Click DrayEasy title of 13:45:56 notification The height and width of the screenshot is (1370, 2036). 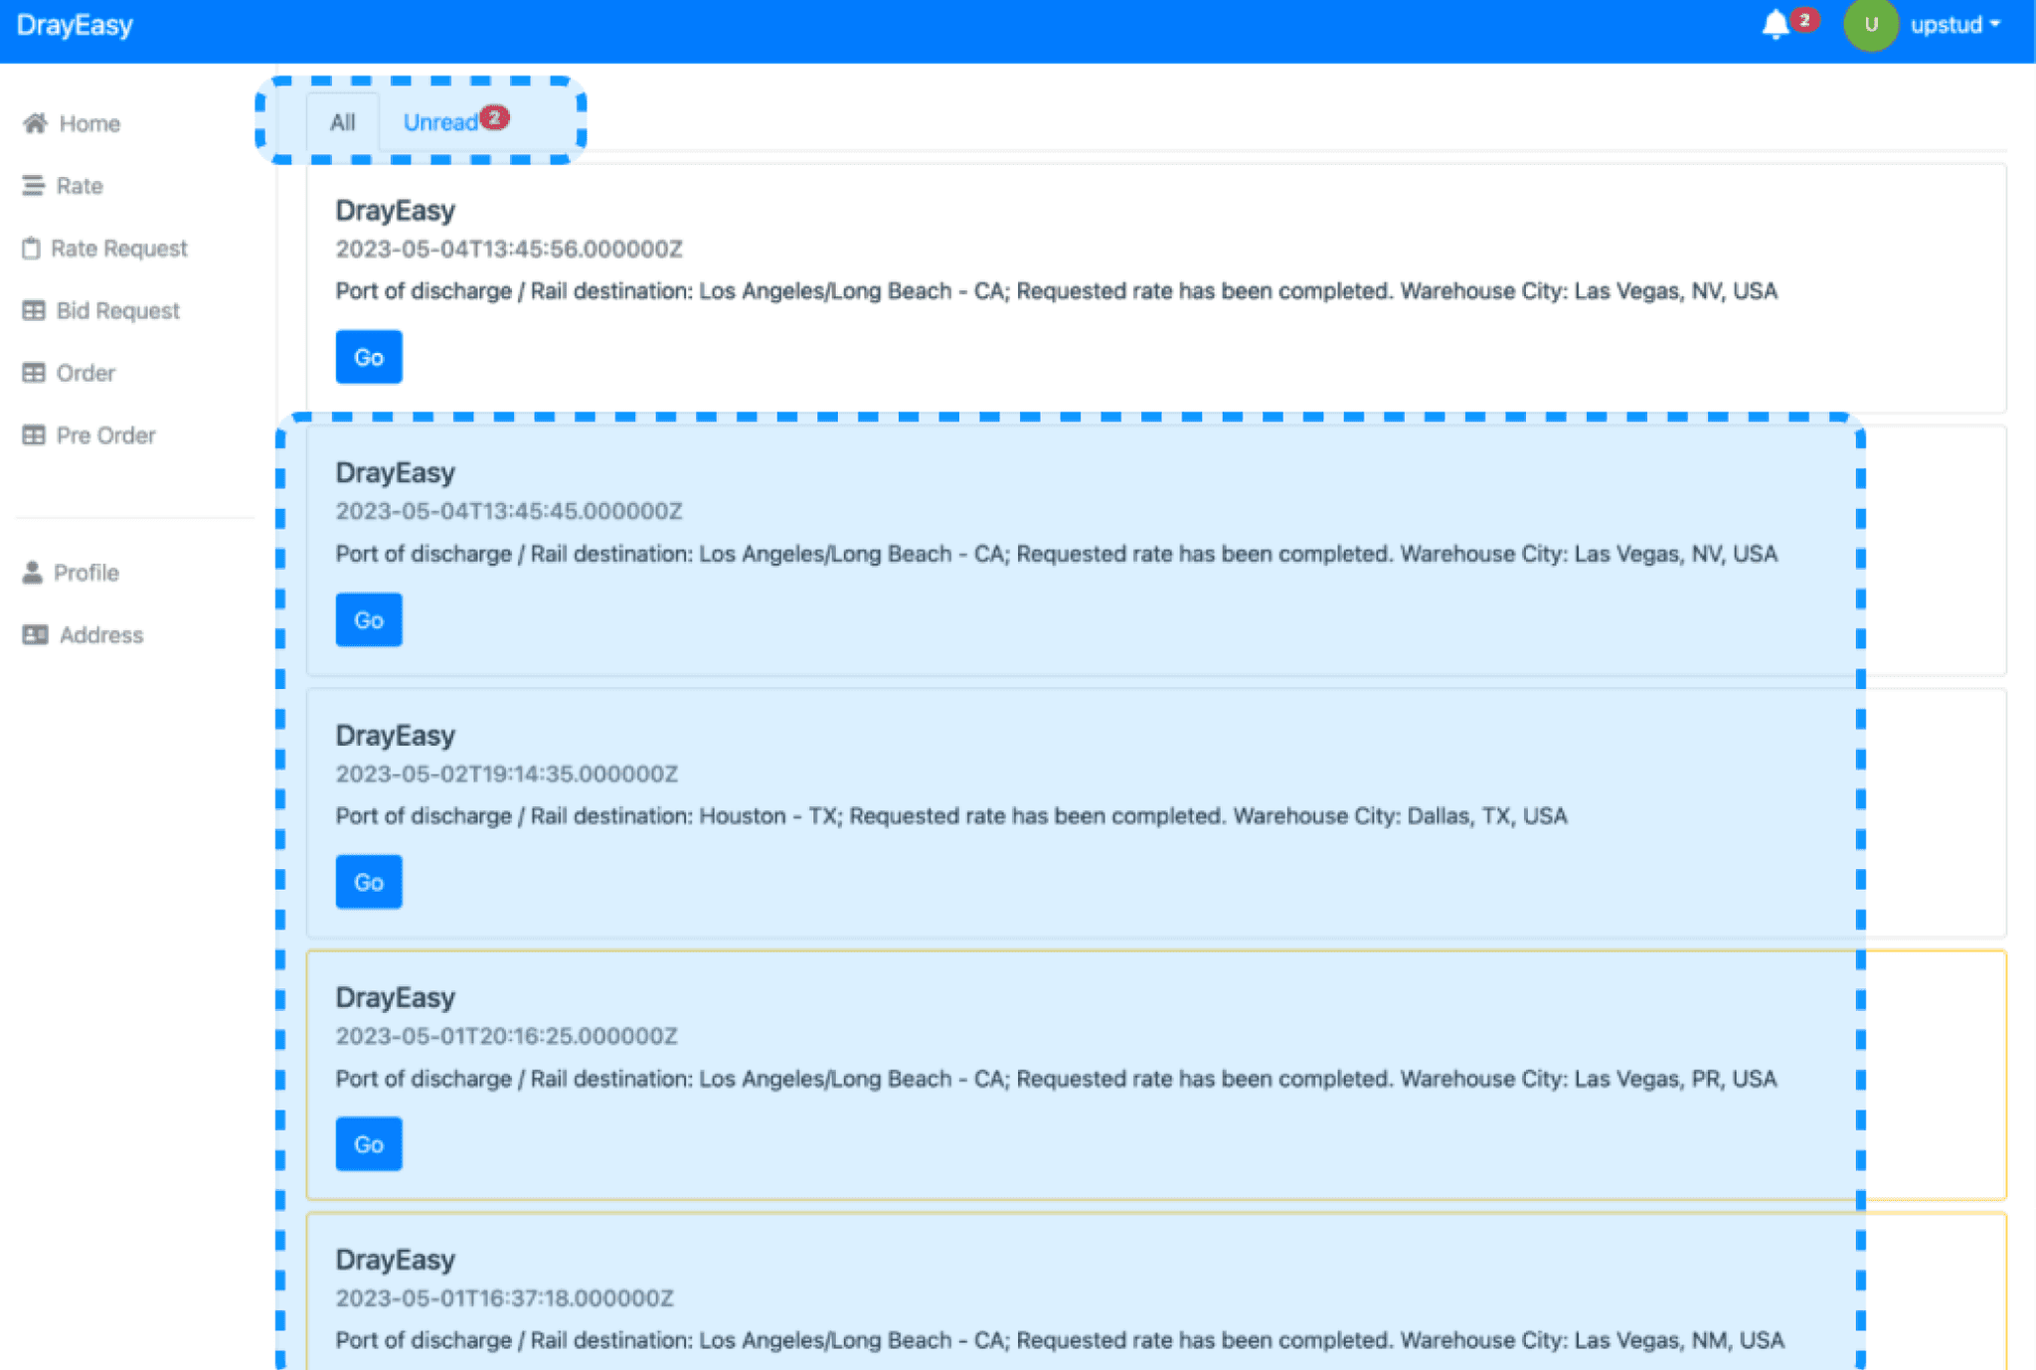(396, 211)
